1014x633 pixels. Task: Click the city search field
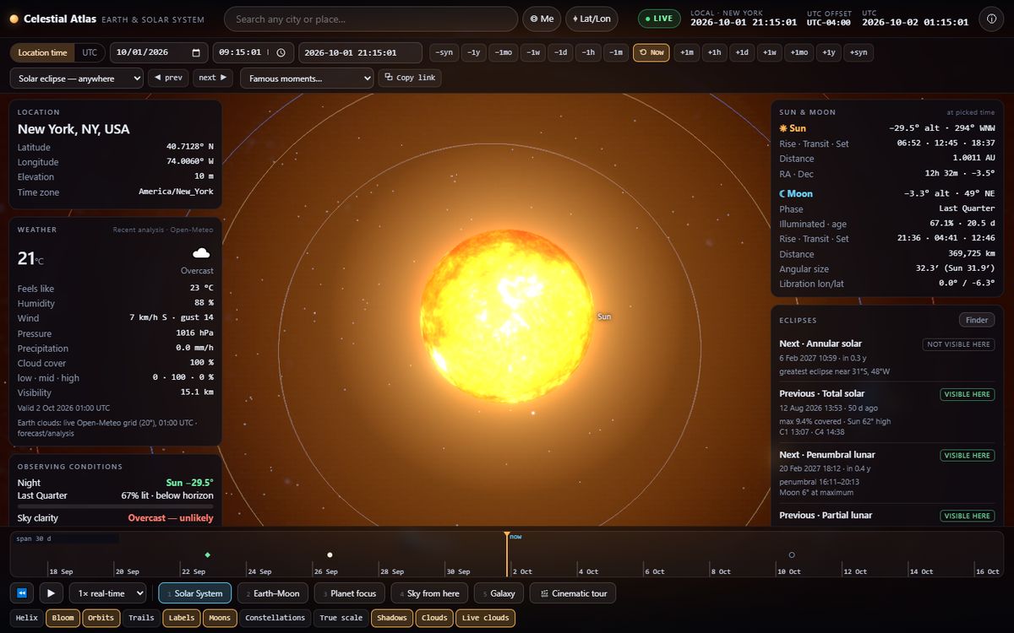371,19
